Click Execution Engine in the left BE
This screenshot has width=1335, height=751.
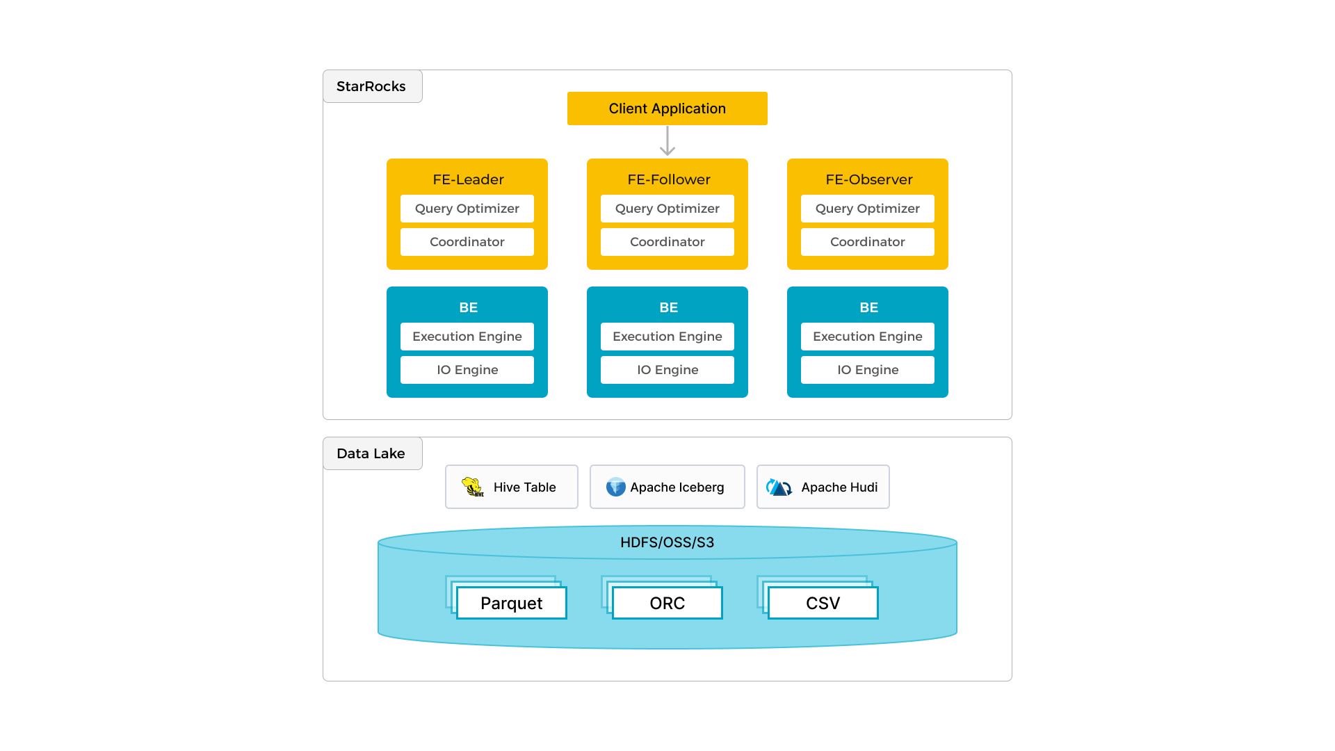tap(467, 337)
